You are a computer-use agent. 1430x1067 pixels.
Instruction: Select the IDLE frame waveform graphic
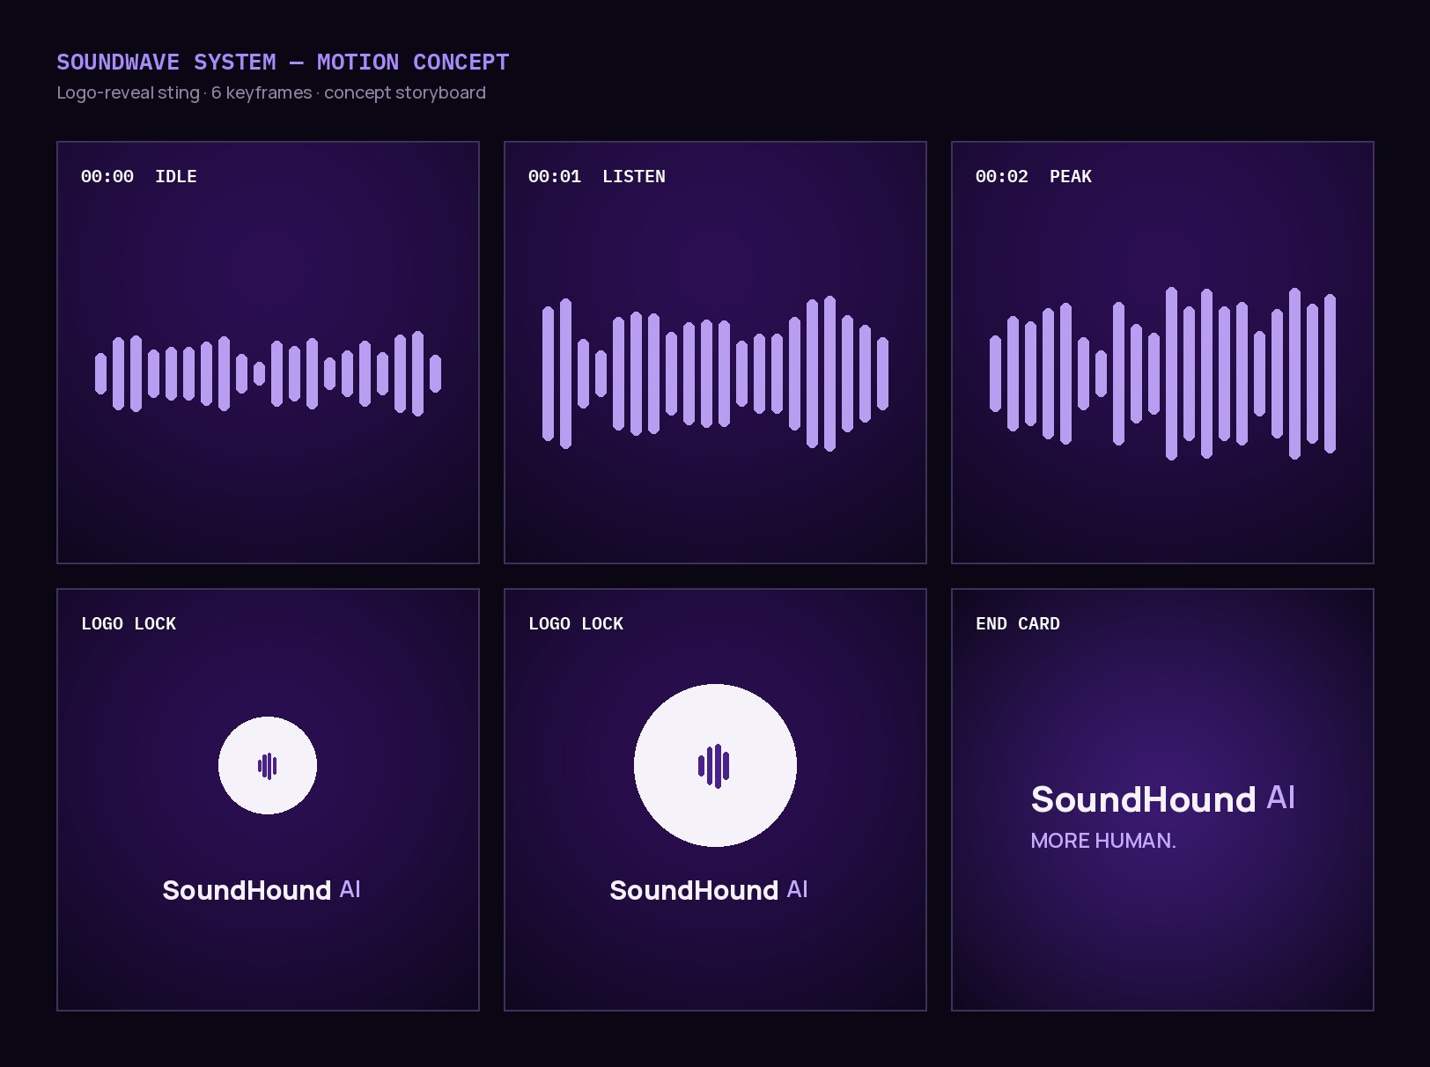(x=268, y=373)
